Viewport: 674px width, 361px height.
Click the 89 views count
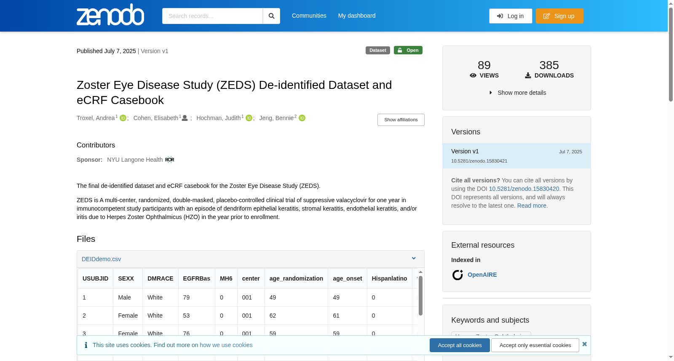484,65
